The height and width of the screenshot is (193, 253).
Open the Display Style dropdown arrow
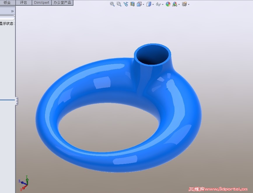click(x=153, y=4)
